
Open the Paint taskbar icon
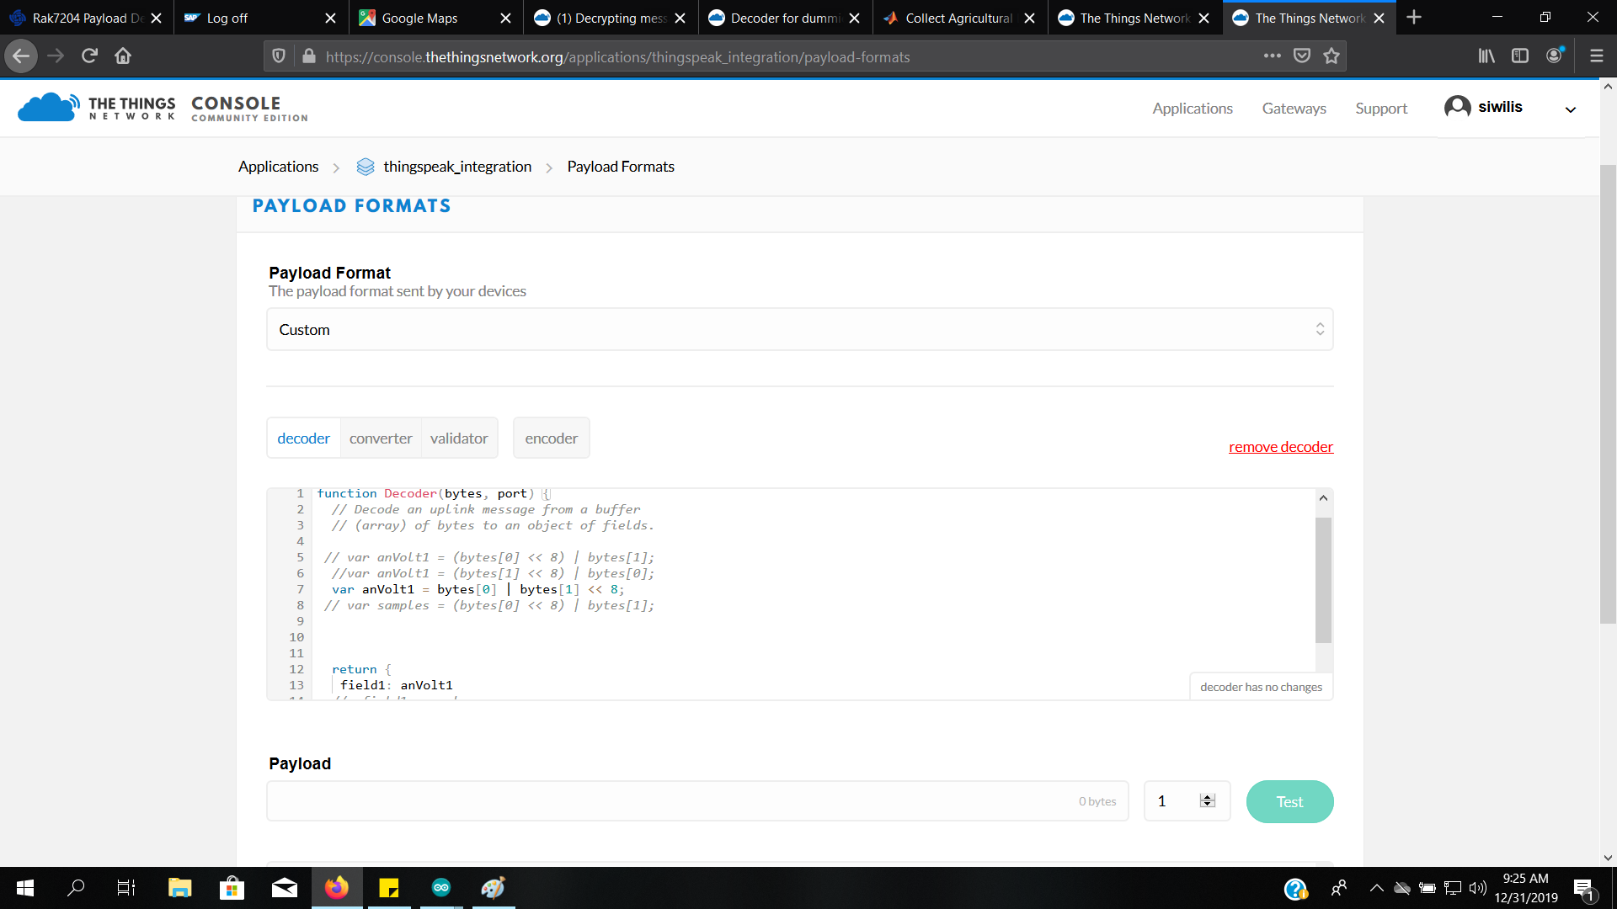pyautogui.click(x=494, y=888)
